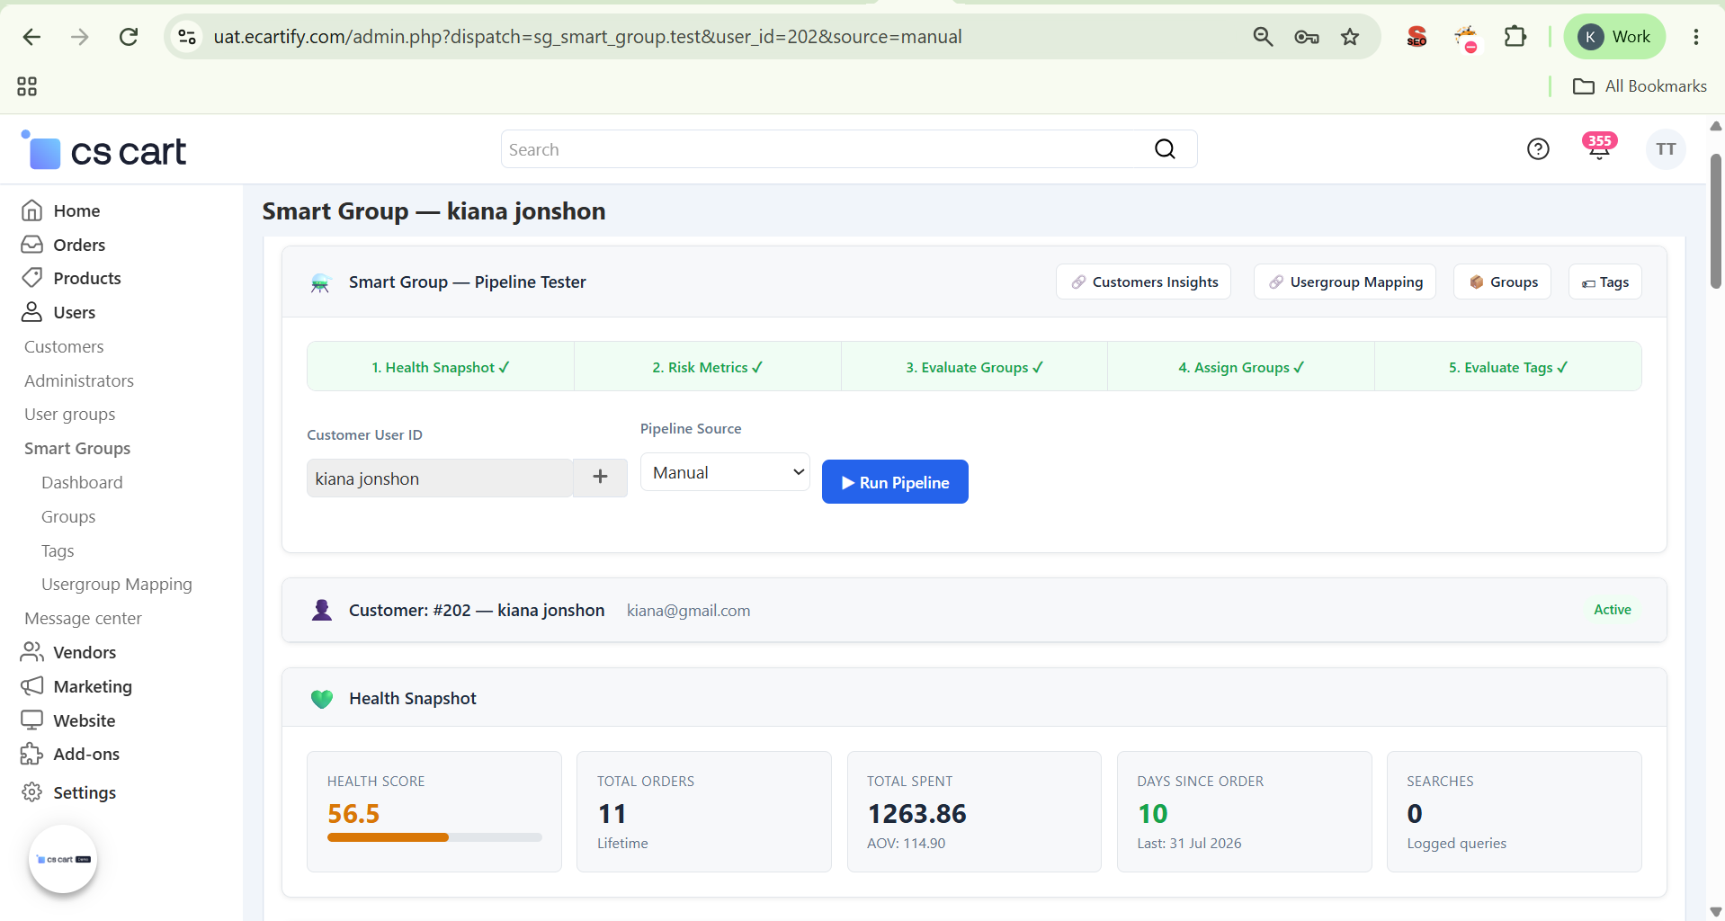Select step 2. Risk Metrics tab
The image size is (1725, 921).
pyautogui.click(x=708, y=367)
